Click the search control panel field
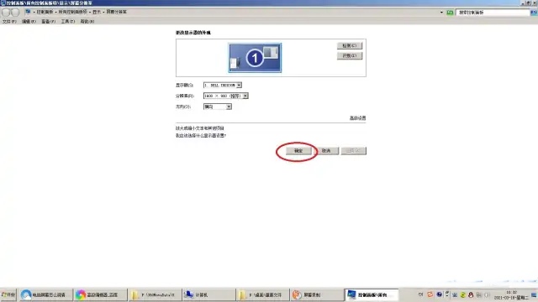 click(x=493, y=13)
